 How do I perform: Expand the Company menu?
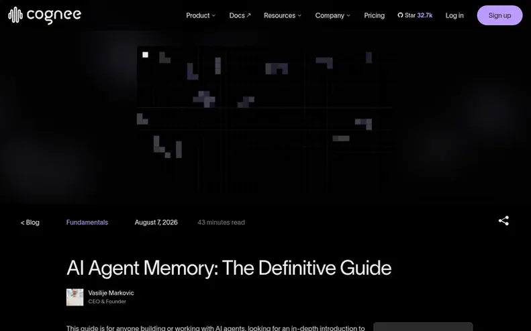(332, 15)
